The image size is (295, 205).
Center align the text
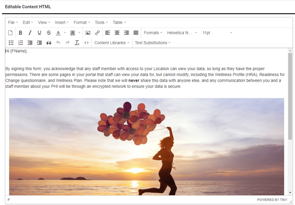click(117, 33)
